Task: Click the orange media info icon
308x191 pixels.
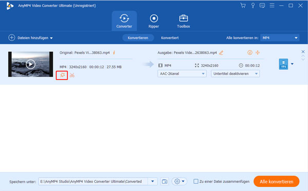Action: tap(249, 52)
